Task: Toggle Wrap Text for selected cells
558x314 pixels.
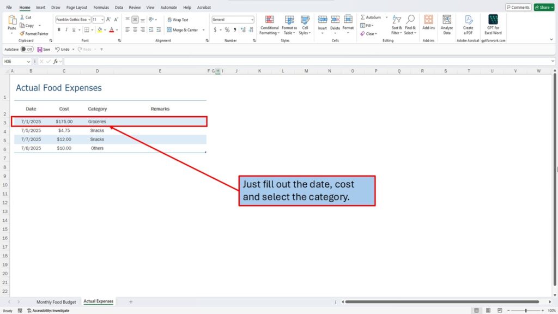Action: point(178,20)
